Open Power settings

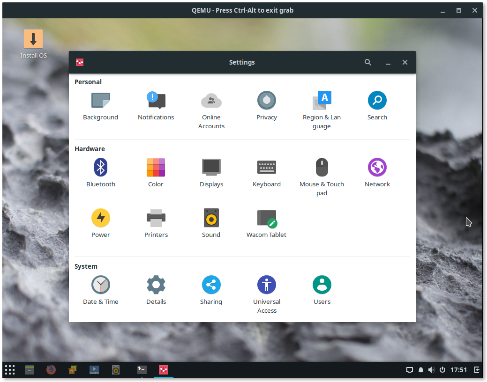[x=101, y=223]
